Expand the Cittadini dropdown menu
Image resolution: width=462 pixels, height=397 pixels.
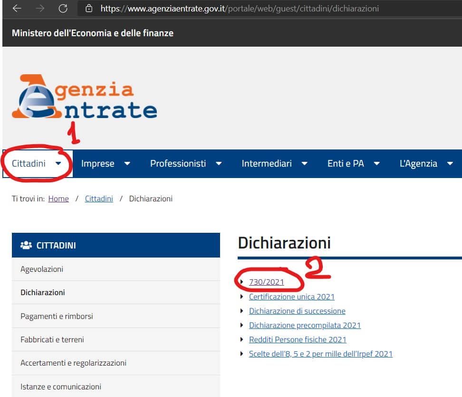coord(37,163)
